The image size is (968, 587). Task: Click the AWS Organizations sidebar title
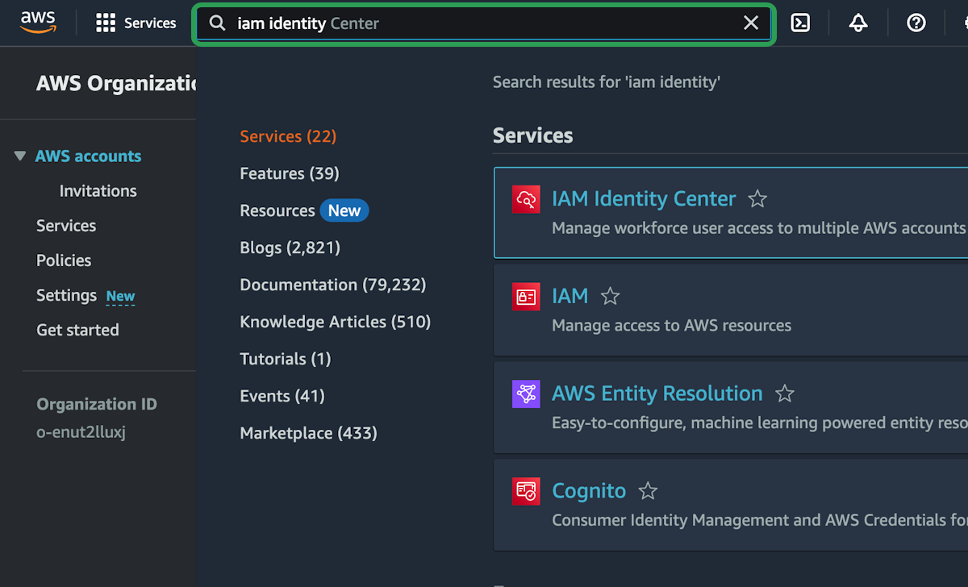click(x=116, y=83)
